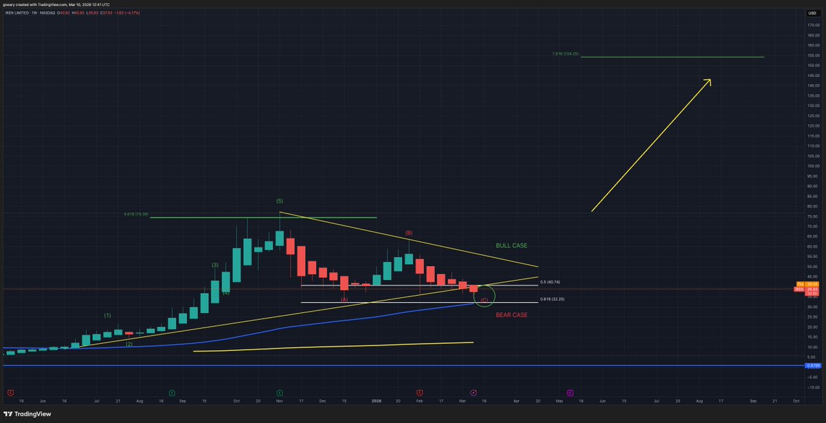Click the red earnings marker near June 19
Screen dimensions: 826x423
[x=10, y=391]
